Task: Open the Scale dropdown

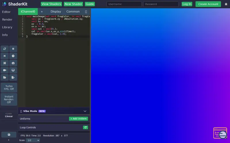Action: click(33, 140)
